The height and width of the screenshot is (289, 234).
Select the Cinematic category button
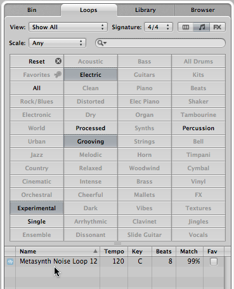[x=37, y=181]
